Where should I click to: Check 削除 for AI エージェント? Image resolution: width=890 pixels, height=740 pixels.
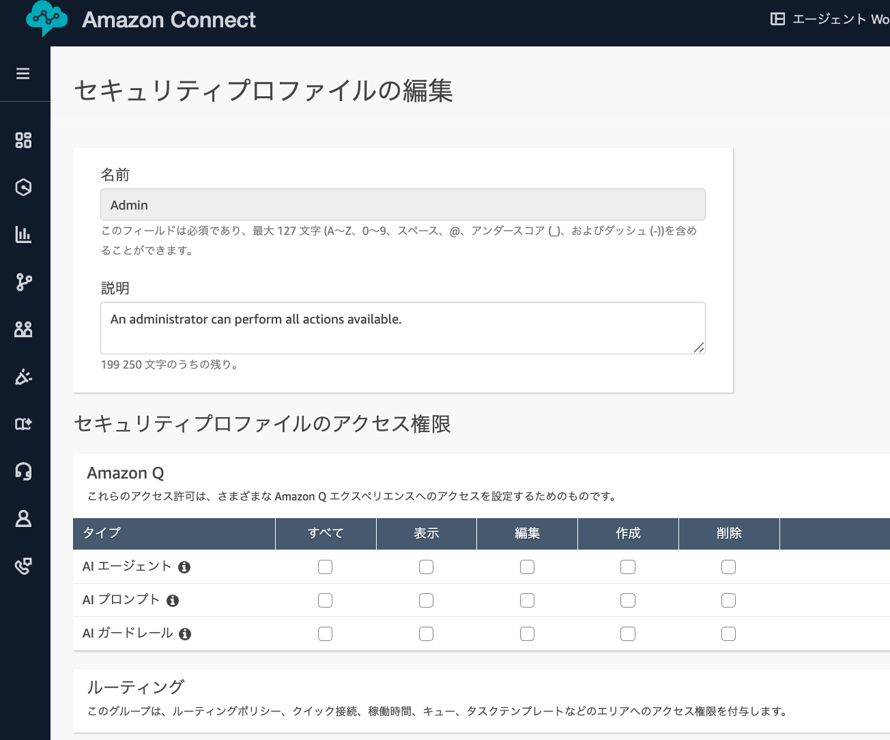[x=729, y=567]
